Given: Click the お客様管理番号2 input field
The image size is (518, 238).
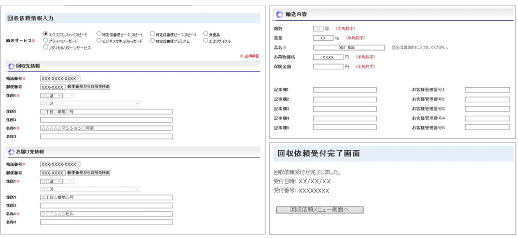Looking at the screenshot, I should coord(487,100).
